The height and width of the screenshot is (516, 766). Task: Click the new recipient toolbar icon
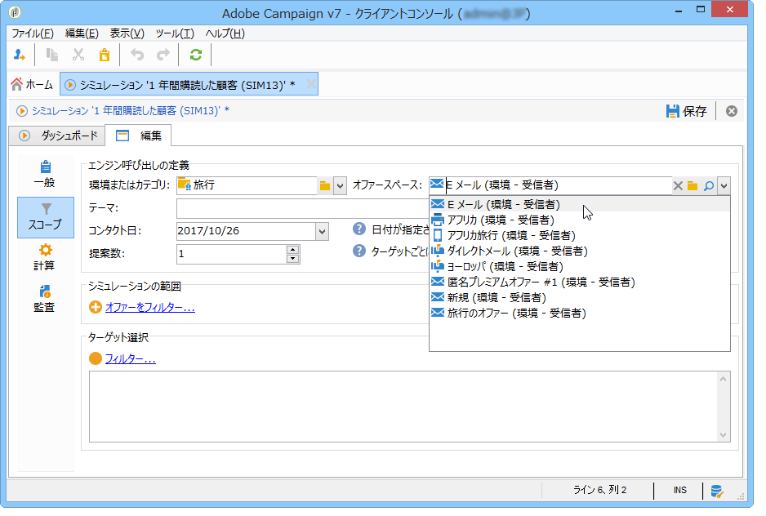coord(20,55)
